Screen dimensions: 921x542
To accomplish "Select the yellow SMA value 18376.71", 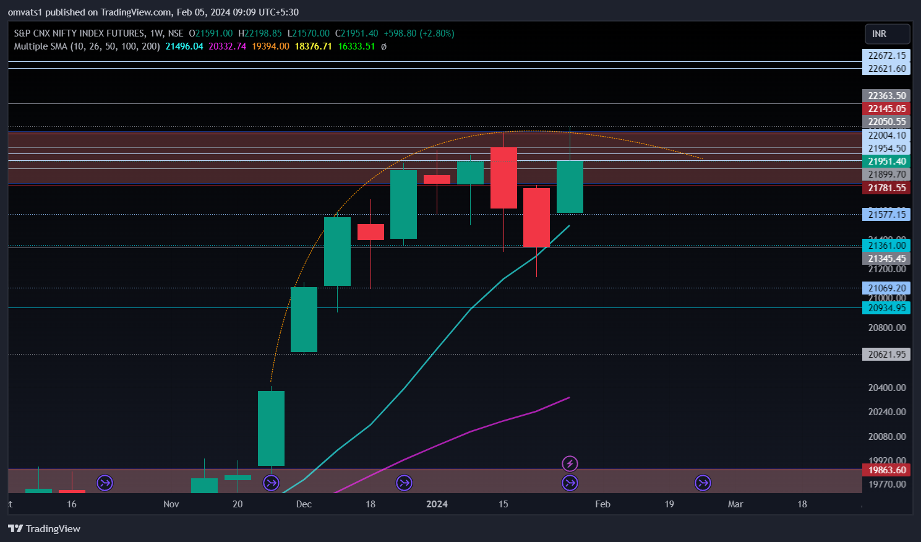I will click(x=313, y=46).
